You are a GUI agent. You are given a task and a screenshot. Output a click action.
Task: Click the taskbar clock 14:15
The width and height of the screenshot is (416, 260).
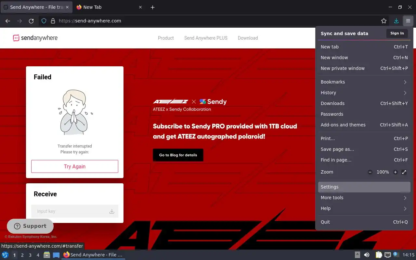tap(409, 255)
